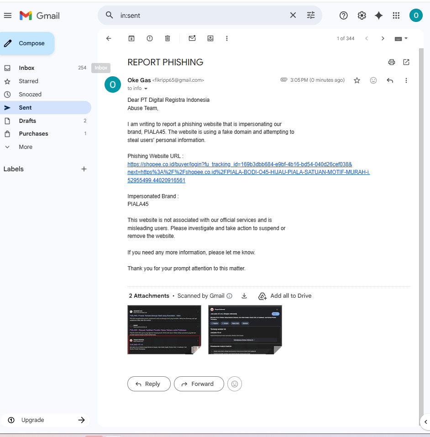Image resolution: width=430 pixels, height=437 pixels.
Task: Open the toolbar More options menu
Action: pyautogui.click(x=227, y=38)
